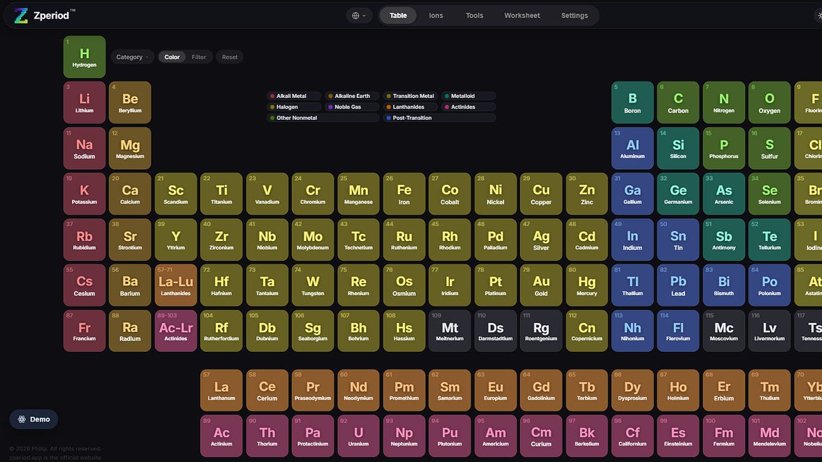Screen dimensions: 822x462
Task: Open the Carbon element tile
Action: coord(678,103)
